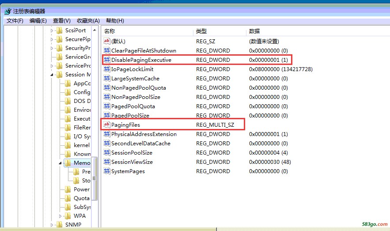Expand the ScsiPort tree node

coord(52,30)
